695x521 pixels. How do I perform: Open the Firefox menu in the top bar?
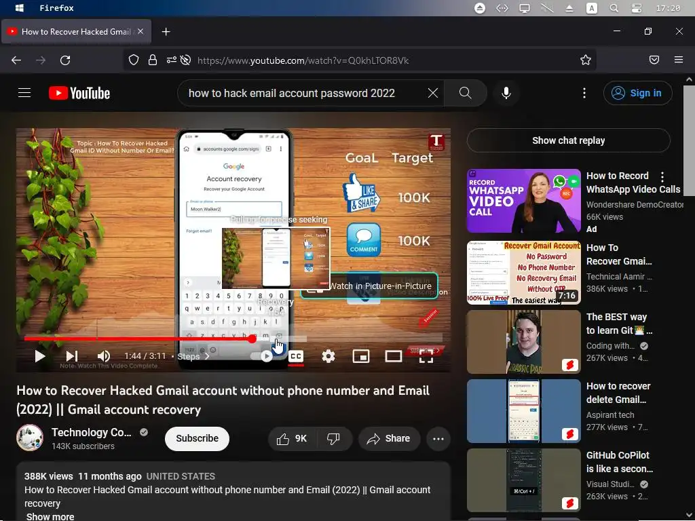(57, 8)
